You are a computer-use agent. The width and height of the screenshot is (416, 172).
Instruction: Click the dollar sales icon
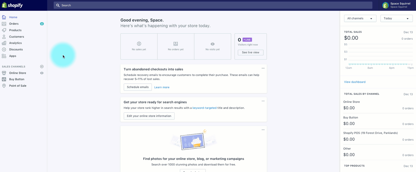(139, 44)
